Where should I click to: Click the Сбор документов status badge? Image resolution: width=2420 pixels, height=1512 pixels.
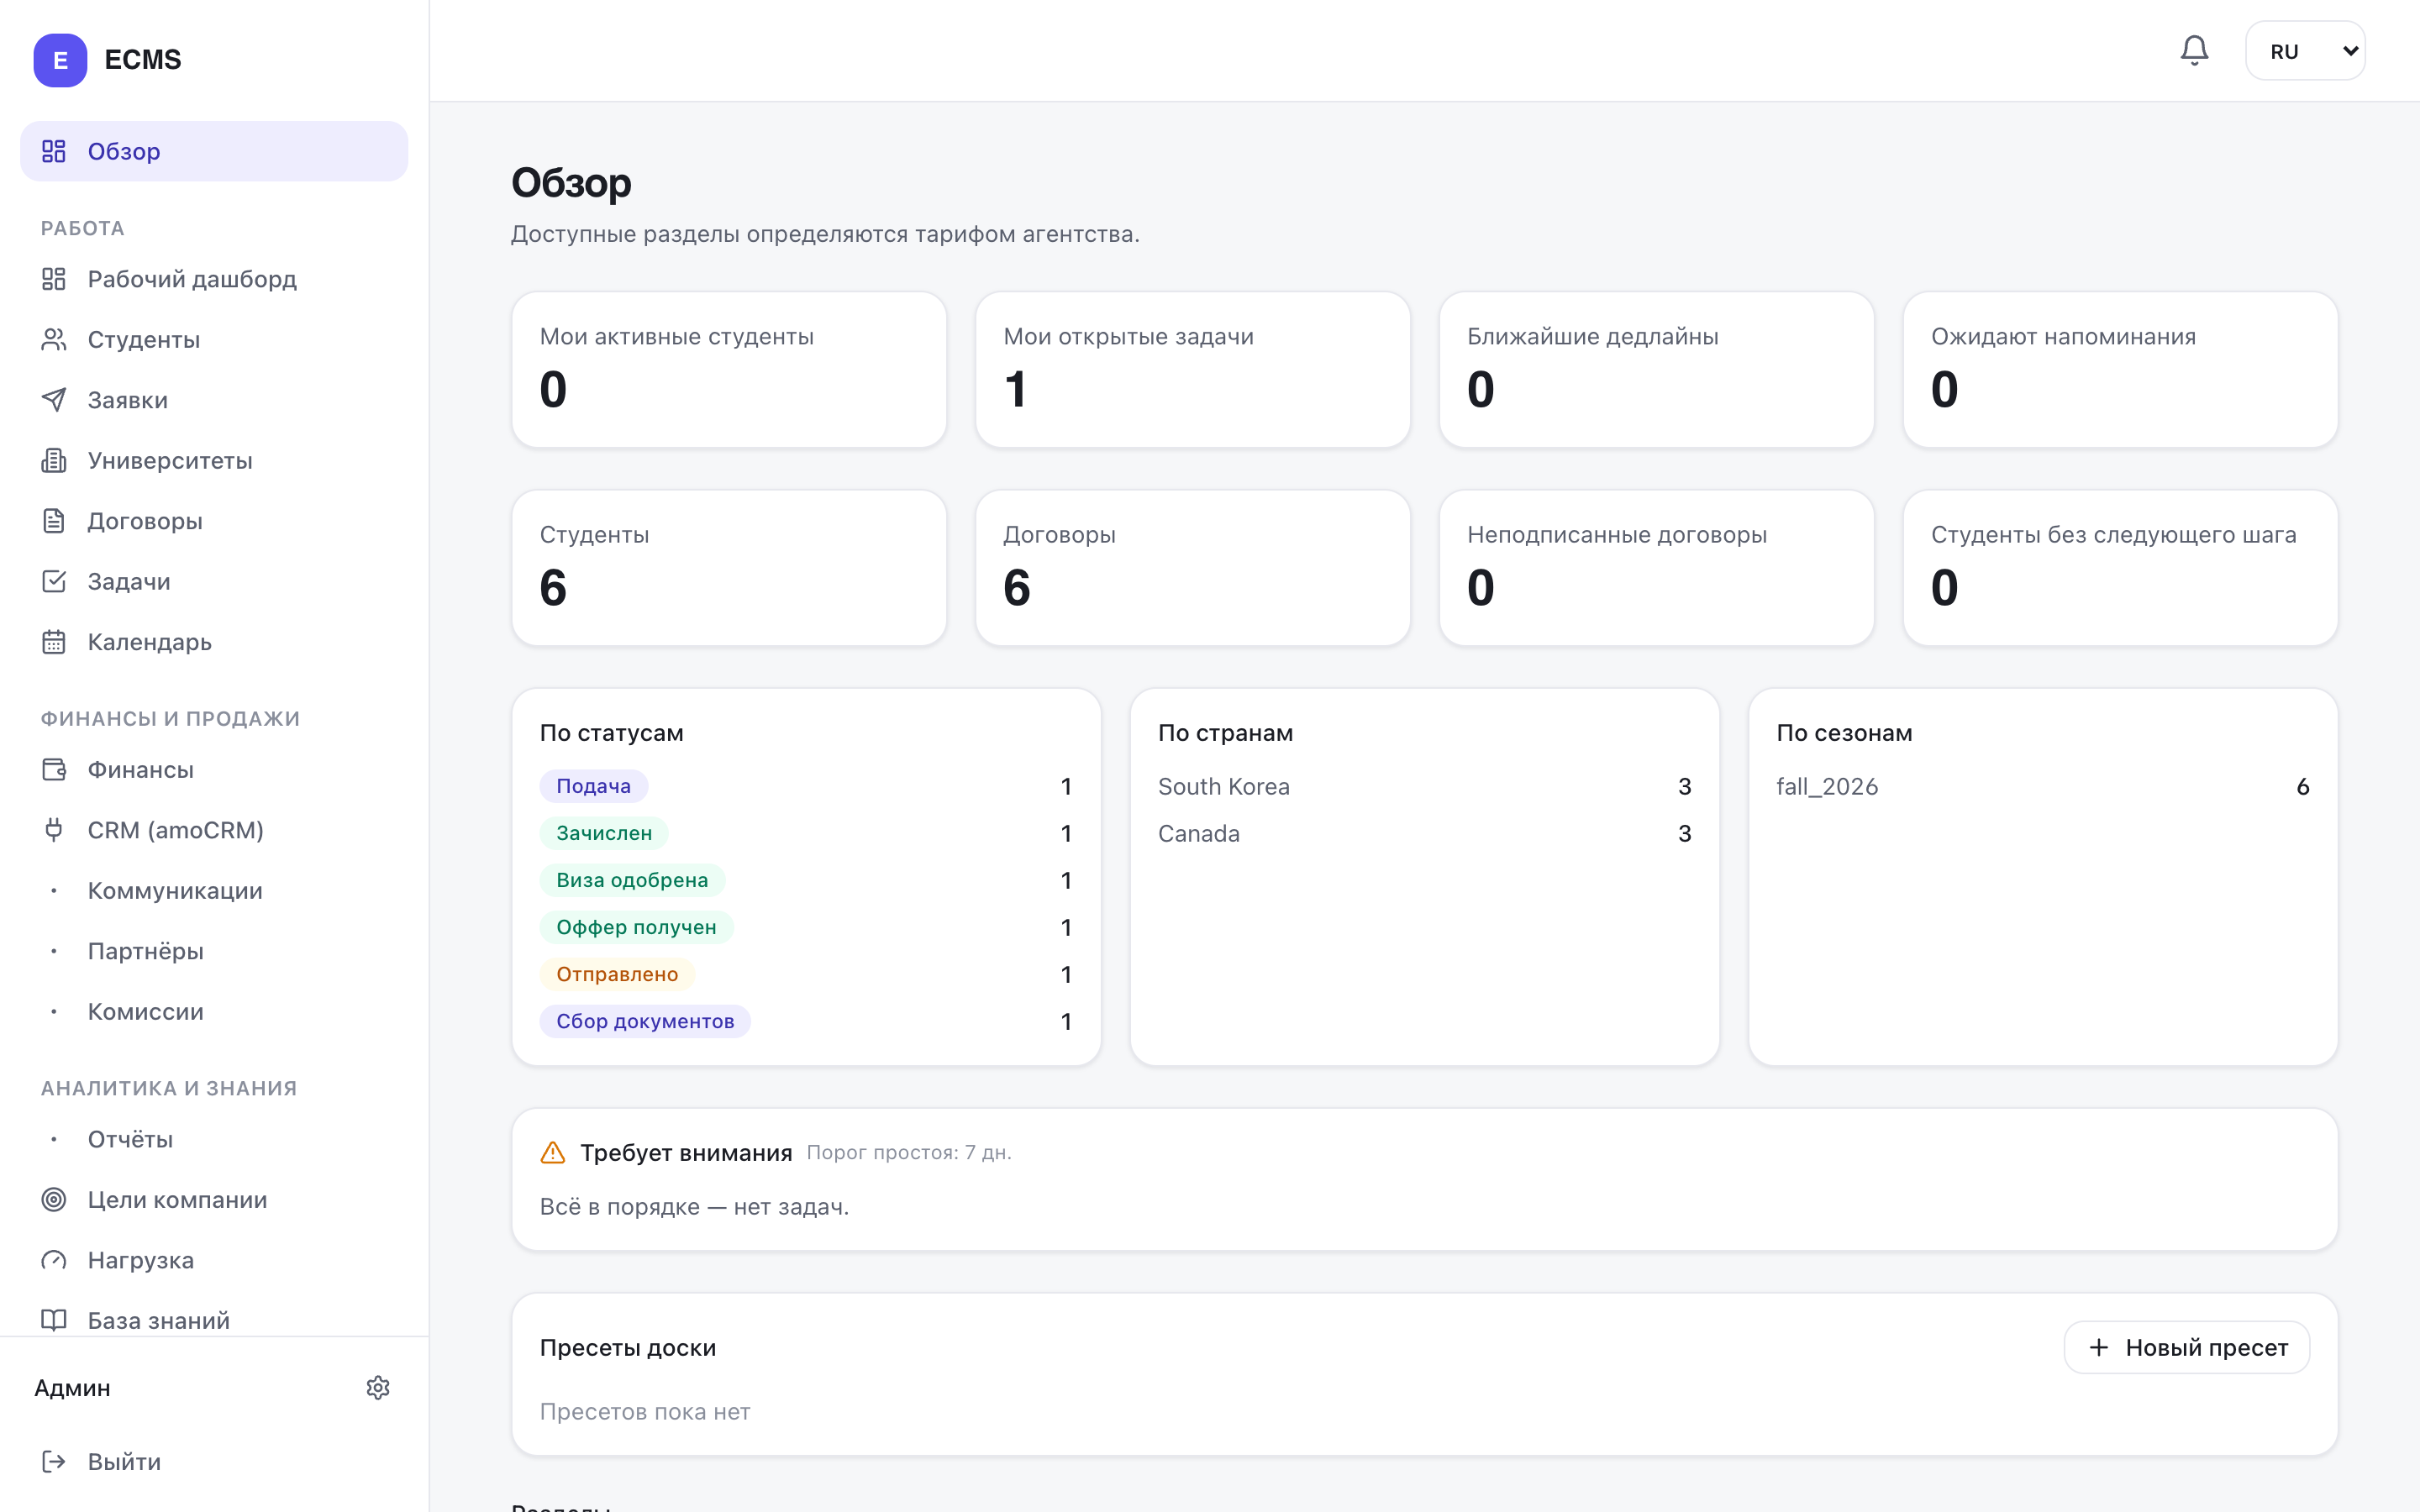tap(645, 1021)
